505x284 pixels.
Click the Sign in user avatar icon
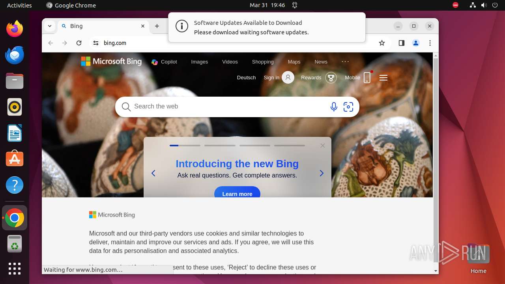click(x=288, y=77)
